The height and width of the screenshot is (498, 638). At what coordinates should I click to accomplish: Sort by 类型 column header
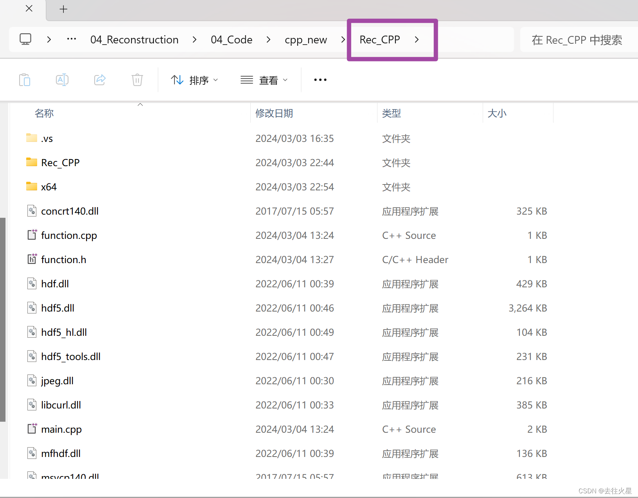click(x=392, y=113)
